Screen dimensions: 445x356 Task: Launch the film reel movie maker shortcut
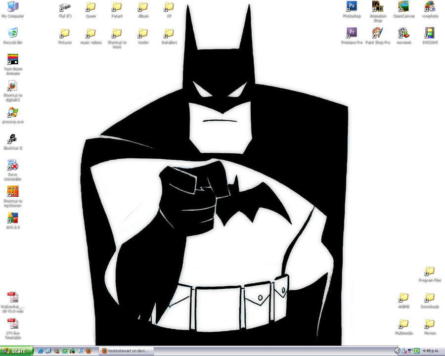[x=404, y=36]
